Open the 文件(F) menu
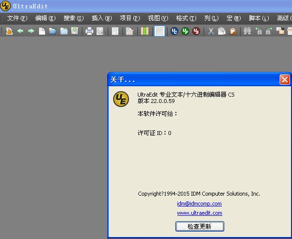The height and width of the screenshot is (239, 292). pos(17,18)
